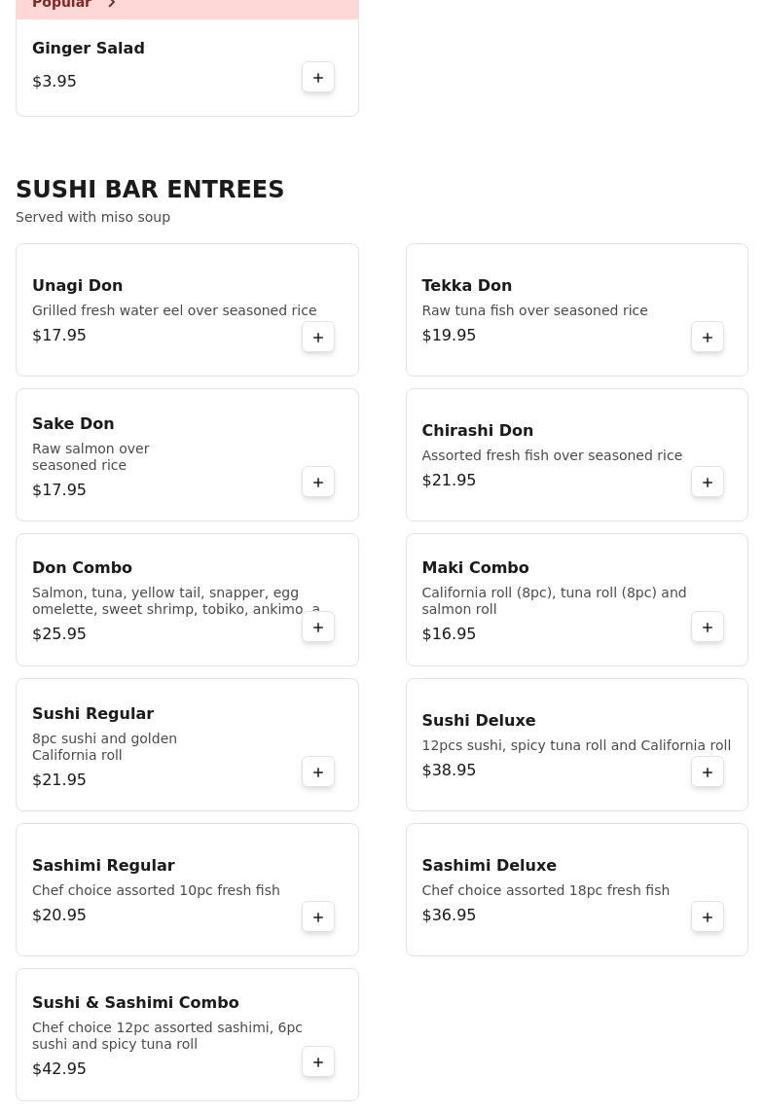Add Chirashi Don to cart
This screenshot has width=764, height=1113.
pyautogui.click(x=708, y=483)
